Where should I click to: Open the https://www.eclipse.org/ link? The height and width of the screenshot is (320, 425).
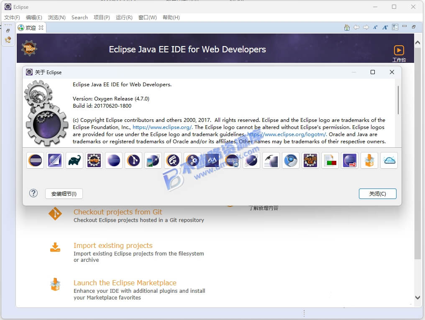tap(162, 127)
